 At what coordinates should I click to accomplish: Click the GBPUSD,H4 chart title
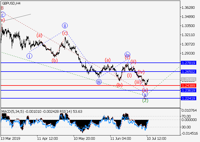pyautogui.click(x=12, y=2)
